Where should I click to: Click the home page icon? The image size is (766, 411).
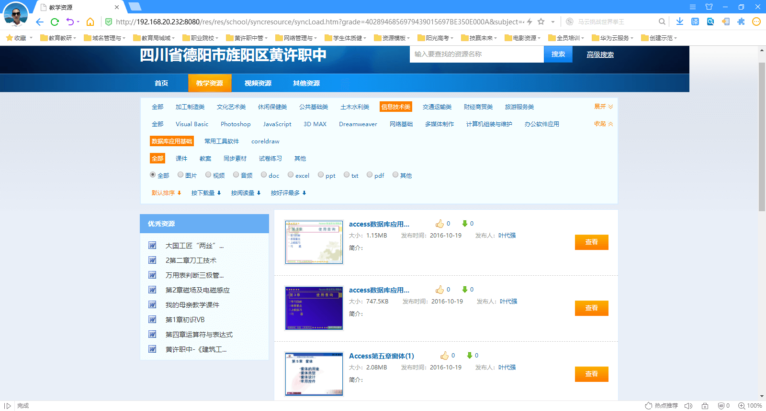90,22
